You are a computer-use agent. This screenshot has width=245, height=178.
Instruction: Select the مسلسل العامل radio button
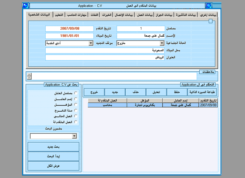pyautogui.click(x=76, y=93)
